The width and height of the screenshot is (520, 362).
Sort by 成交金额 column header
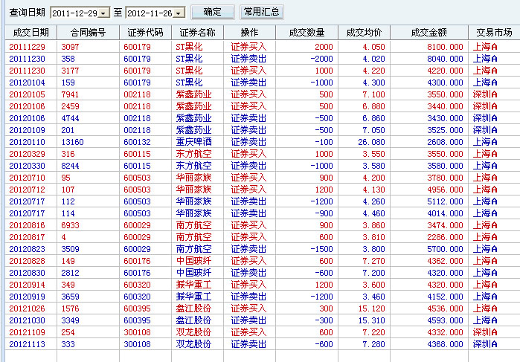click(x=429, y=33)
